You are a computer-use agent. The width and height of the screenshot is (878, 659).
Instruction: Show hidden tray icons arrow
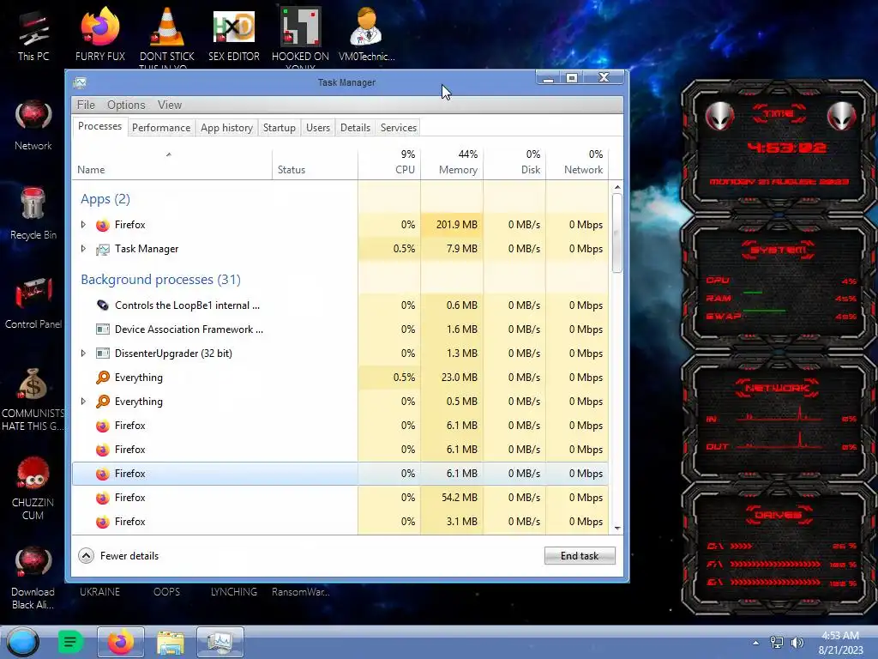pos(756,643)
